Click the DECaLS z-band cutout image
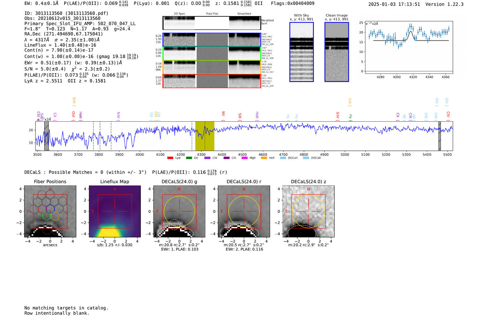The width and height of the screenshot is (488, 332). click(308, 212)
